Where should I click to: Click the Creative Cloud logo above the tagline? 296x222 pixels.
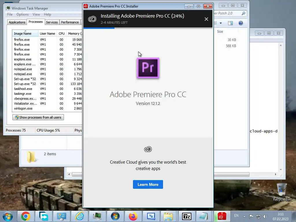pyautogui.click(x=148, y=149)
